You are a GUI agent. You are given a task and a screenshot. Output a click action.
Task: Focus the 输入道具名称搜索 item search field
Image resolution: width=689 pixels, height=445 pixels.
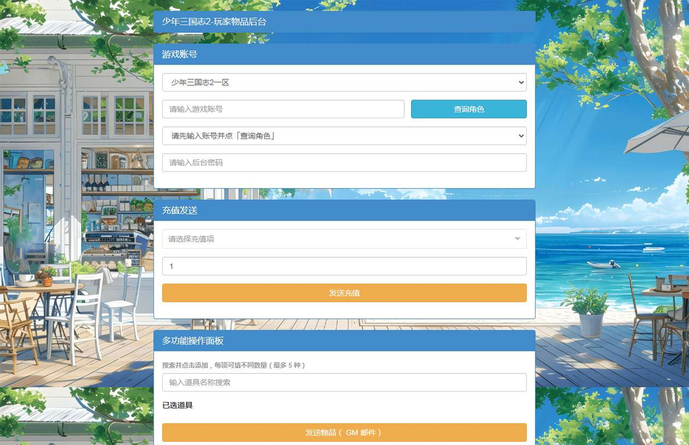pos(344,382)
